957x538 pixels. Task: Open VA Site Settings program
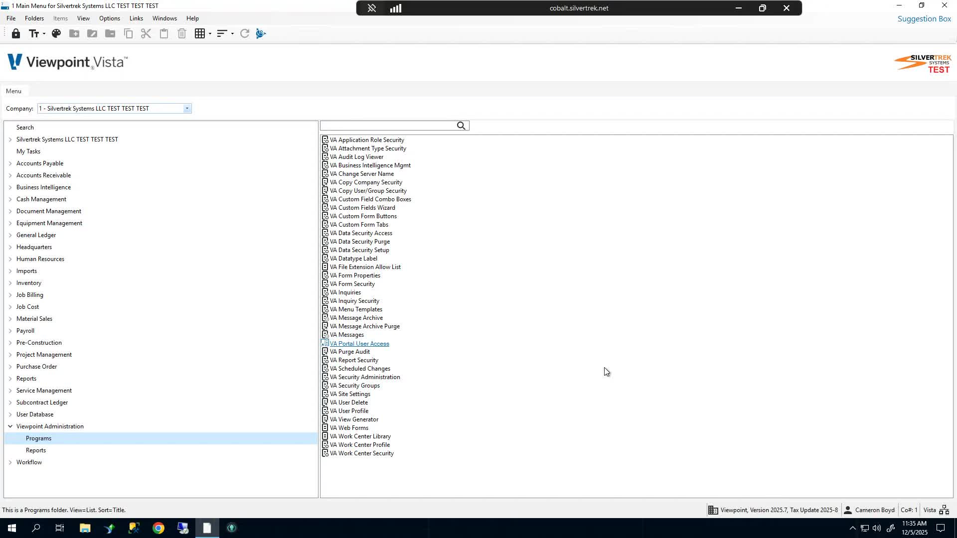point(350,394)
